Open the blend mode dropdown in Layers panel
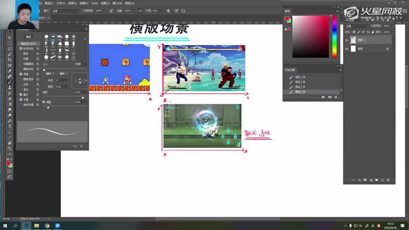The width and height of the screenshot is (409, 230). coord(355,26)
